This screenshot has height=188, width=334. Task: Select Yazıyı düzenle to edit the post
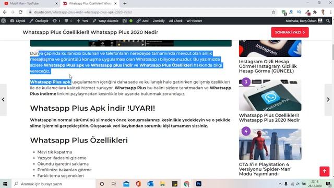(105, 21)
